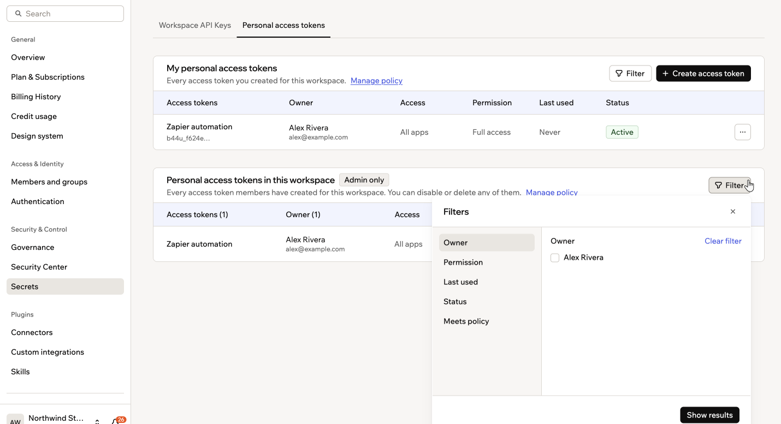Click the Admin only badge
The height and width of the screenshot is (424, 781).
coord(364,180)
